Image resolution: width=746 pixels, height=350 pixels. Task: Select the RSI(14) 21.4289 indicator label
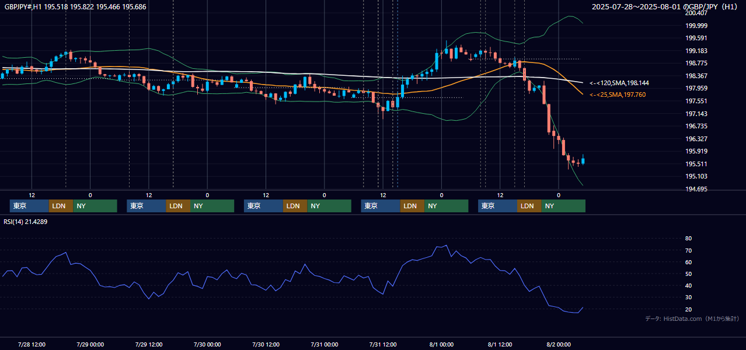coord(26,222)
